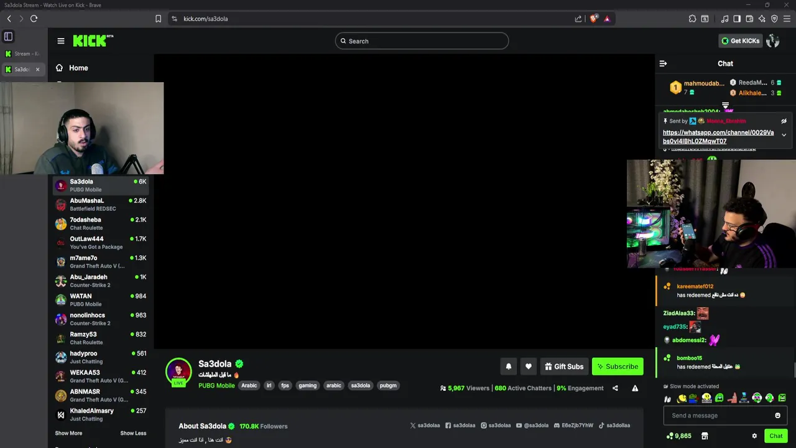This screenshot has height=448, width=796.
Task: Close the Sa3dola browser tab
Action: [x=37, y=70]
